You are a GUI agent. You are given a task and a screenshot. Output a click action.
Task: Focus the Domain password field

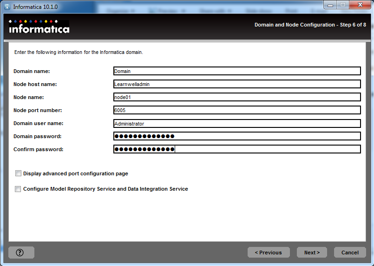click(x=237, y=136)
